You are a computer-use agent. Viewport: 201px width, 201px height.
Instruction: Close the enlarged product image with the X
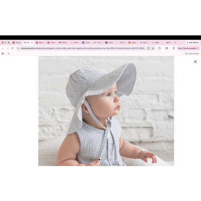coord(195,62)
